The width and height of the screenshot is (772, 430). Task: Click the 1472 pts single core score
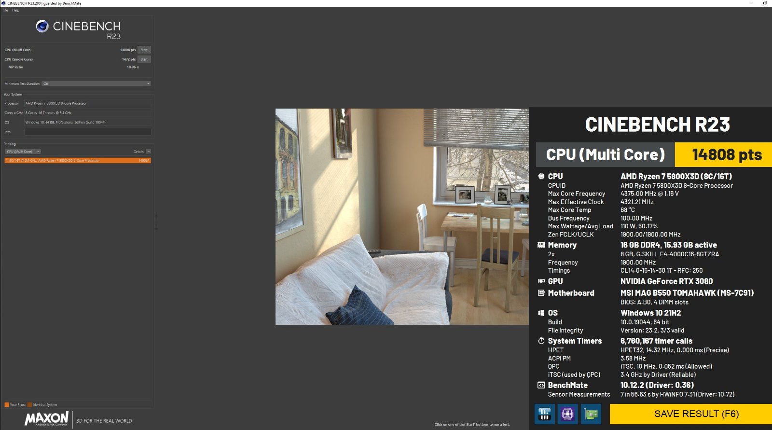129,59
